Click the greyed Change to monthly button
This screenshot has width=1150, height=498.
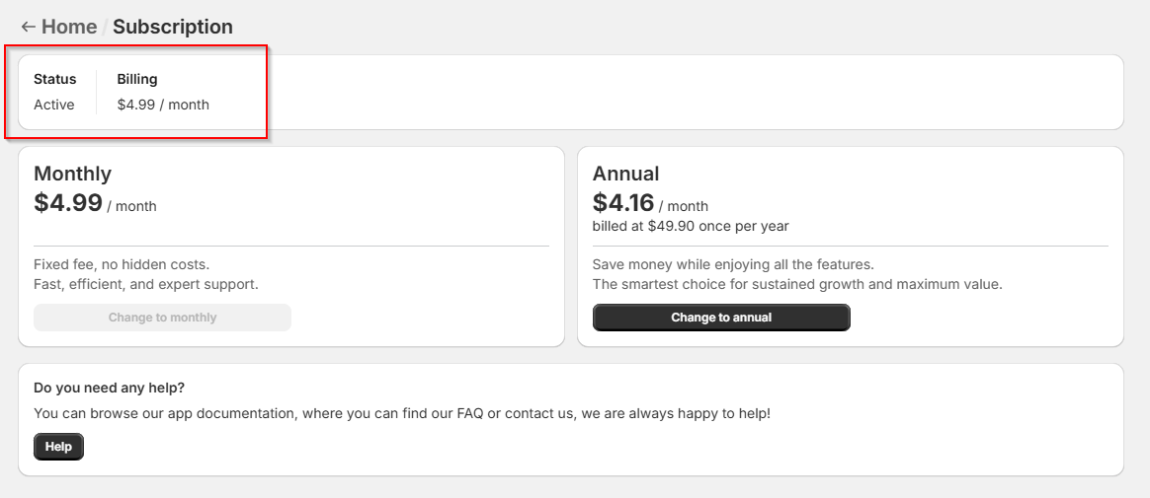pyautogui.click(x=162, y=318)
